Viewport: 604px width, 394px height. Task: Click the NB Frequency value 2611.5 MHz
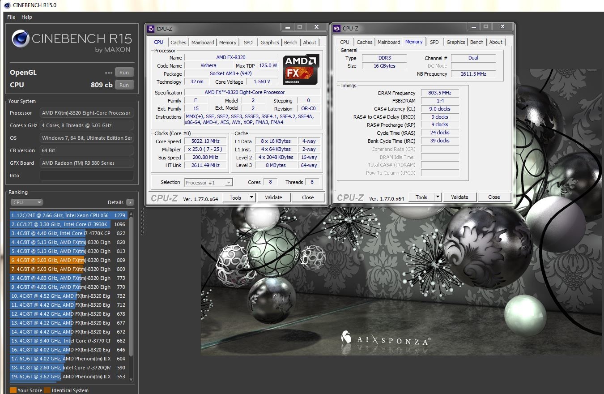point(473,74)
